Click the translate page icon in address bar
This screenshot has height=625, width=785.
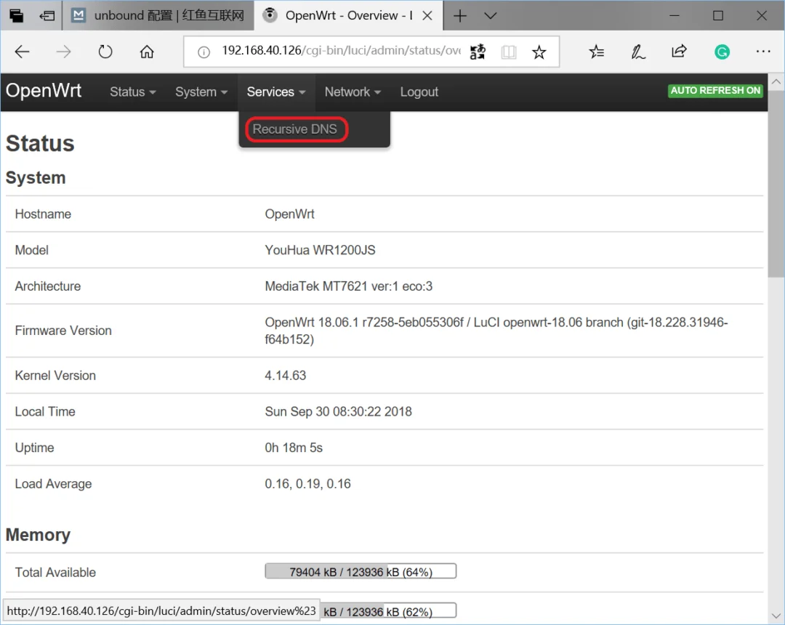[478, 52]
